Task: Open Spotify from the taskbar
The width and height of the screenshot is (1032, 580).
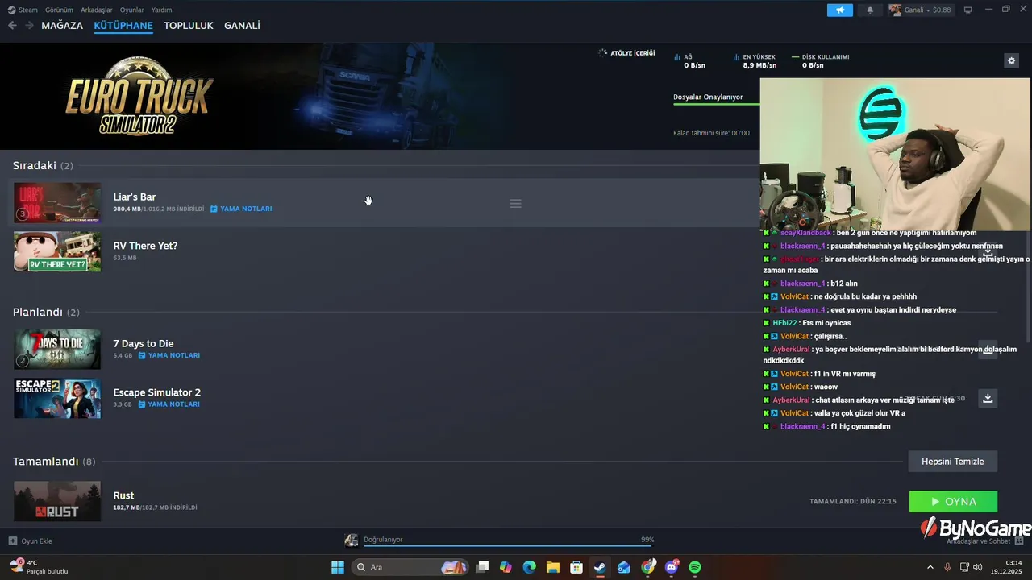Action: [695, 567]
